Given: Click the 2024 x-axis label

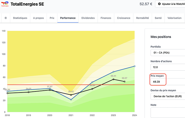Looking at the screenshot, I should (x=135, y=115).
